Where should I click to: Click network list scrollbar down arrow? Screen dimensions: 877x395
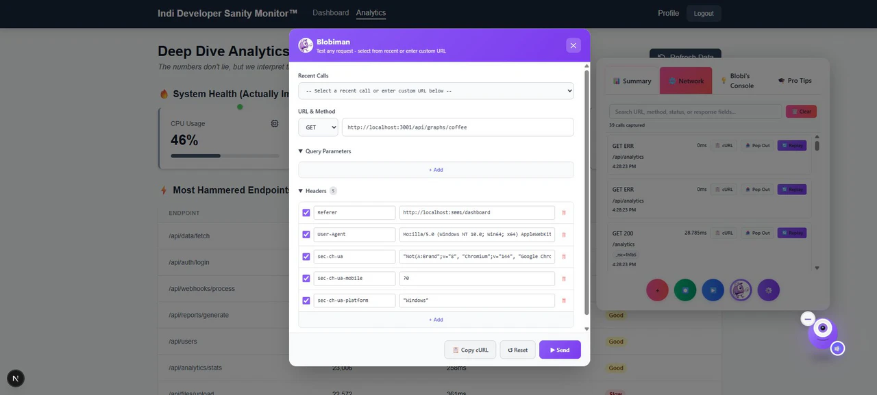817,268
